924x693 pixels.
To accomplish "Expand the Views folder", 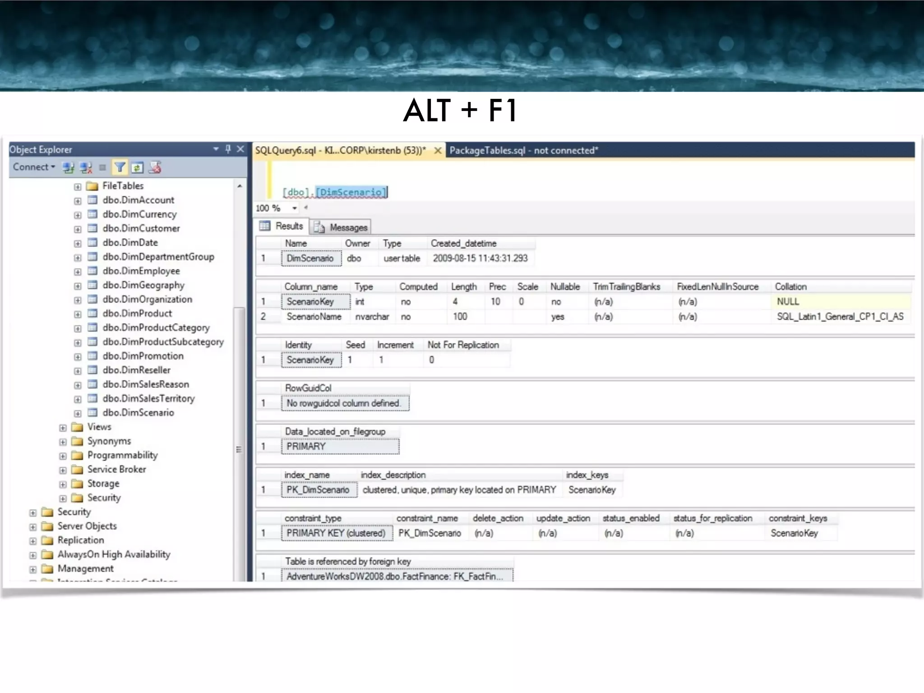I will [x=63, y=428].
